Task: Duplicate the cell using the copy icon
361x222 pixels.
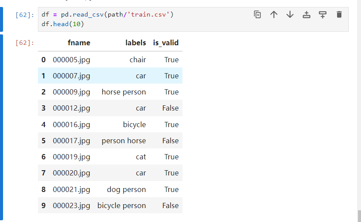Action: coord(257,14)
